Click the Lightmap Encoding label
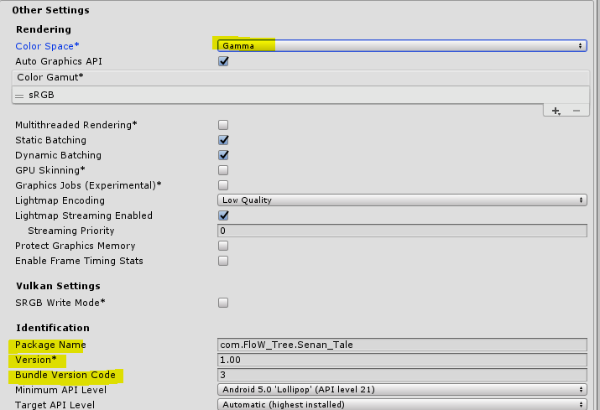 [60, 200]
